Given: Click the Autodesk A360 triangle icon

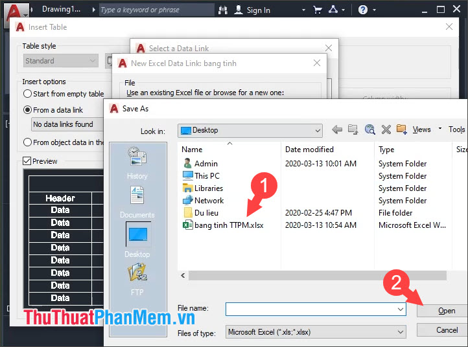Looking at the screenshot, I should [333, 10].
